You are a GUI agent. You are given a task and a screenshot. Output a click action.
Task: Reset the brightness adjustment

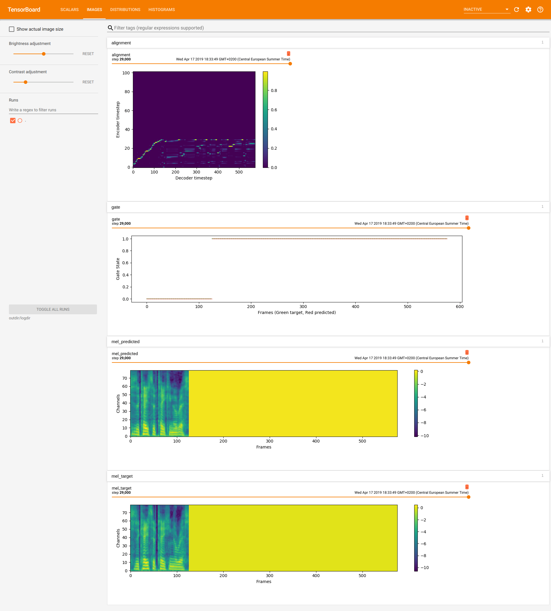88,54
